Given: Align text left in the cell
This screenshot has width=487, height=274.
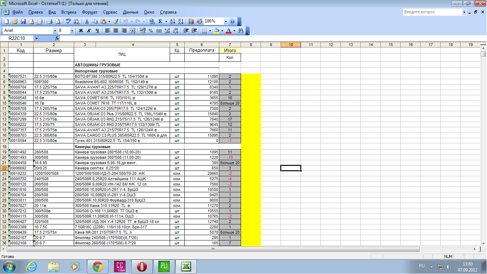Looking at the screenshot, I should click(107, 31).
